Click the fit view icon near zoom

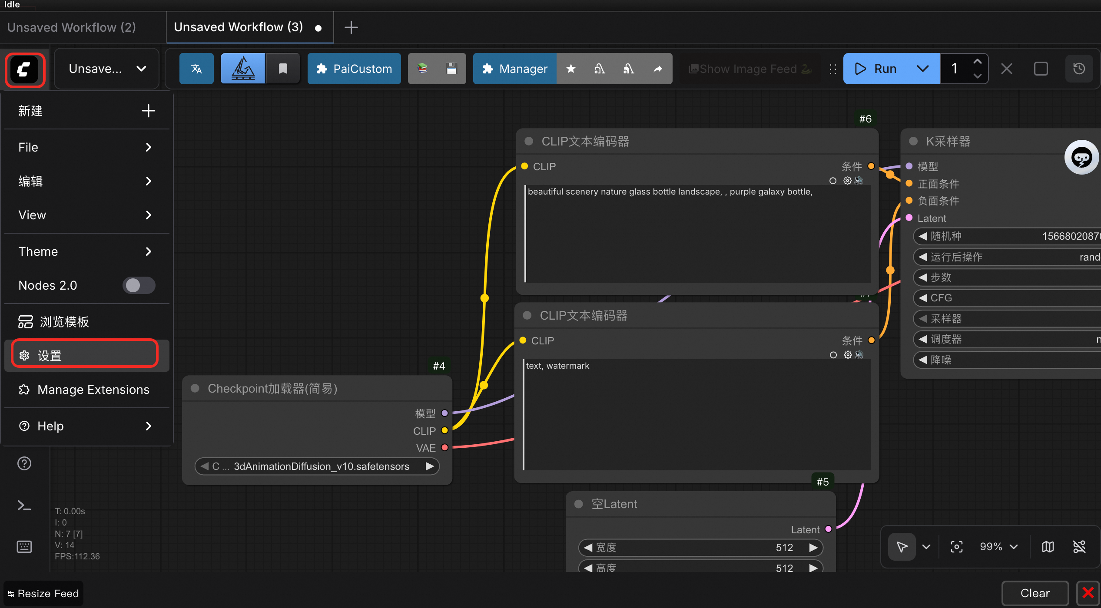click(956, 547)
